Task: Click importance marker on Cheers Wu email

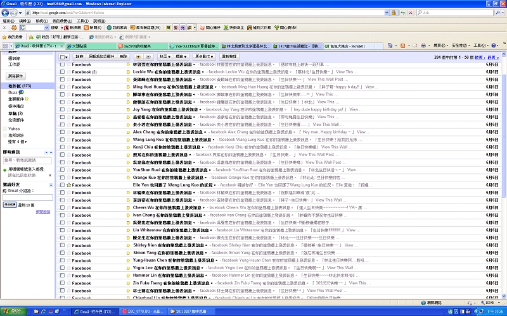Action: 128,208
